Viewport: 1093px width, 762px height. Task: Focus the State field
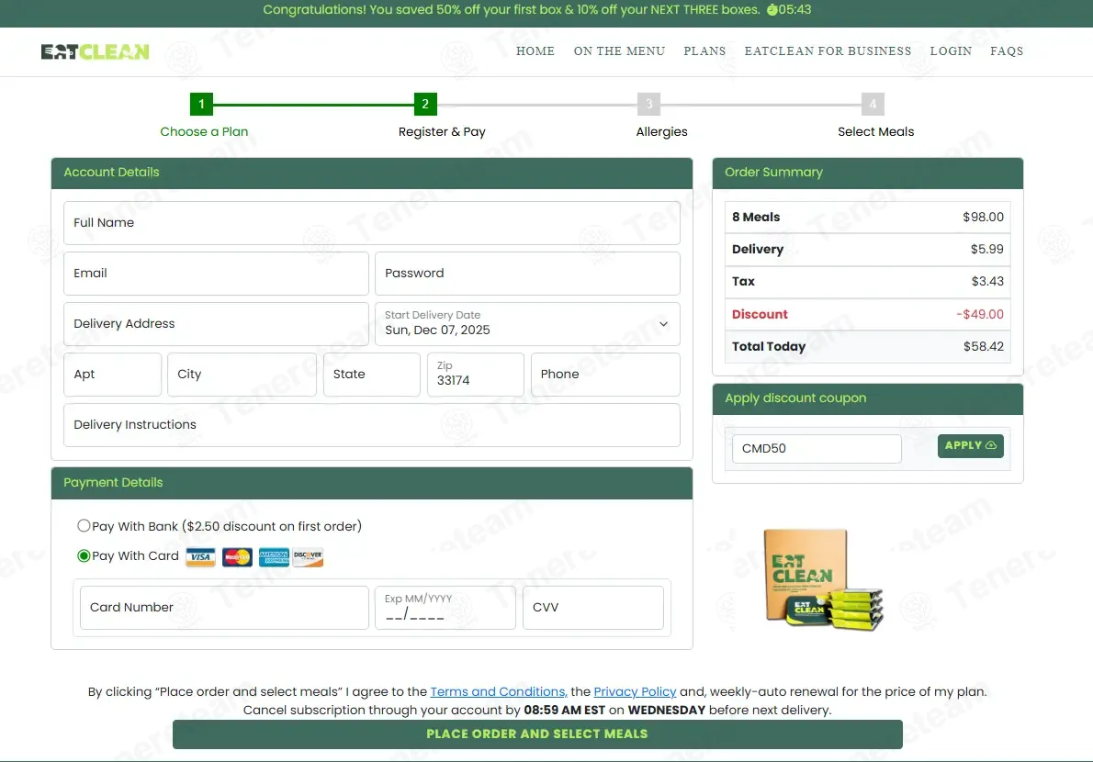click(x=372, y=375)
